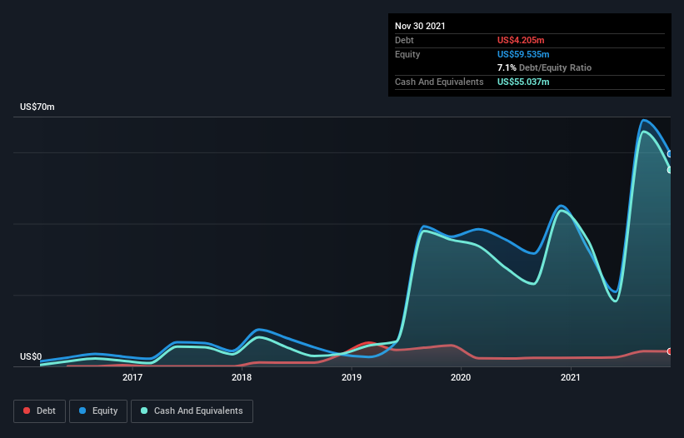
Task: Click the 2021 x-axis label
Action: (x=570, y=377)
